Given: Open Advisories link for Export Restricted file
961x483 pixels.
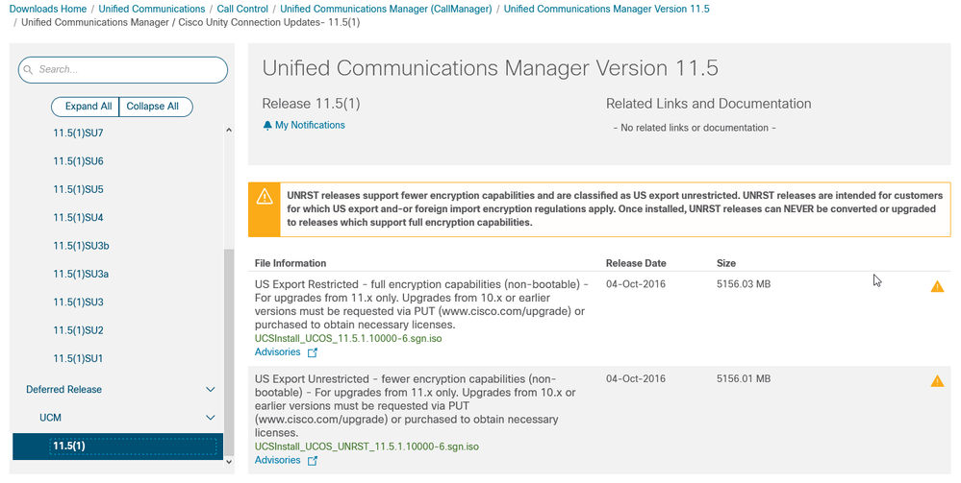Looking at the screenshot, I should (x=278, y=352).
